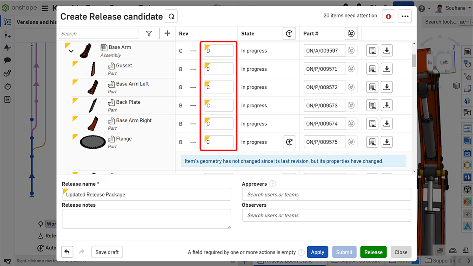Open the comments panel in left sidebar

tap(7, 60)
